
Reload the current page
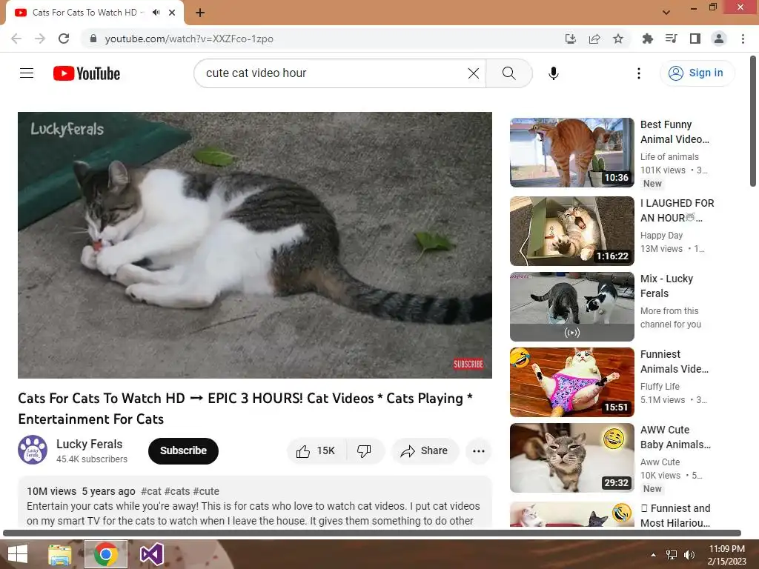coord(64,39)
